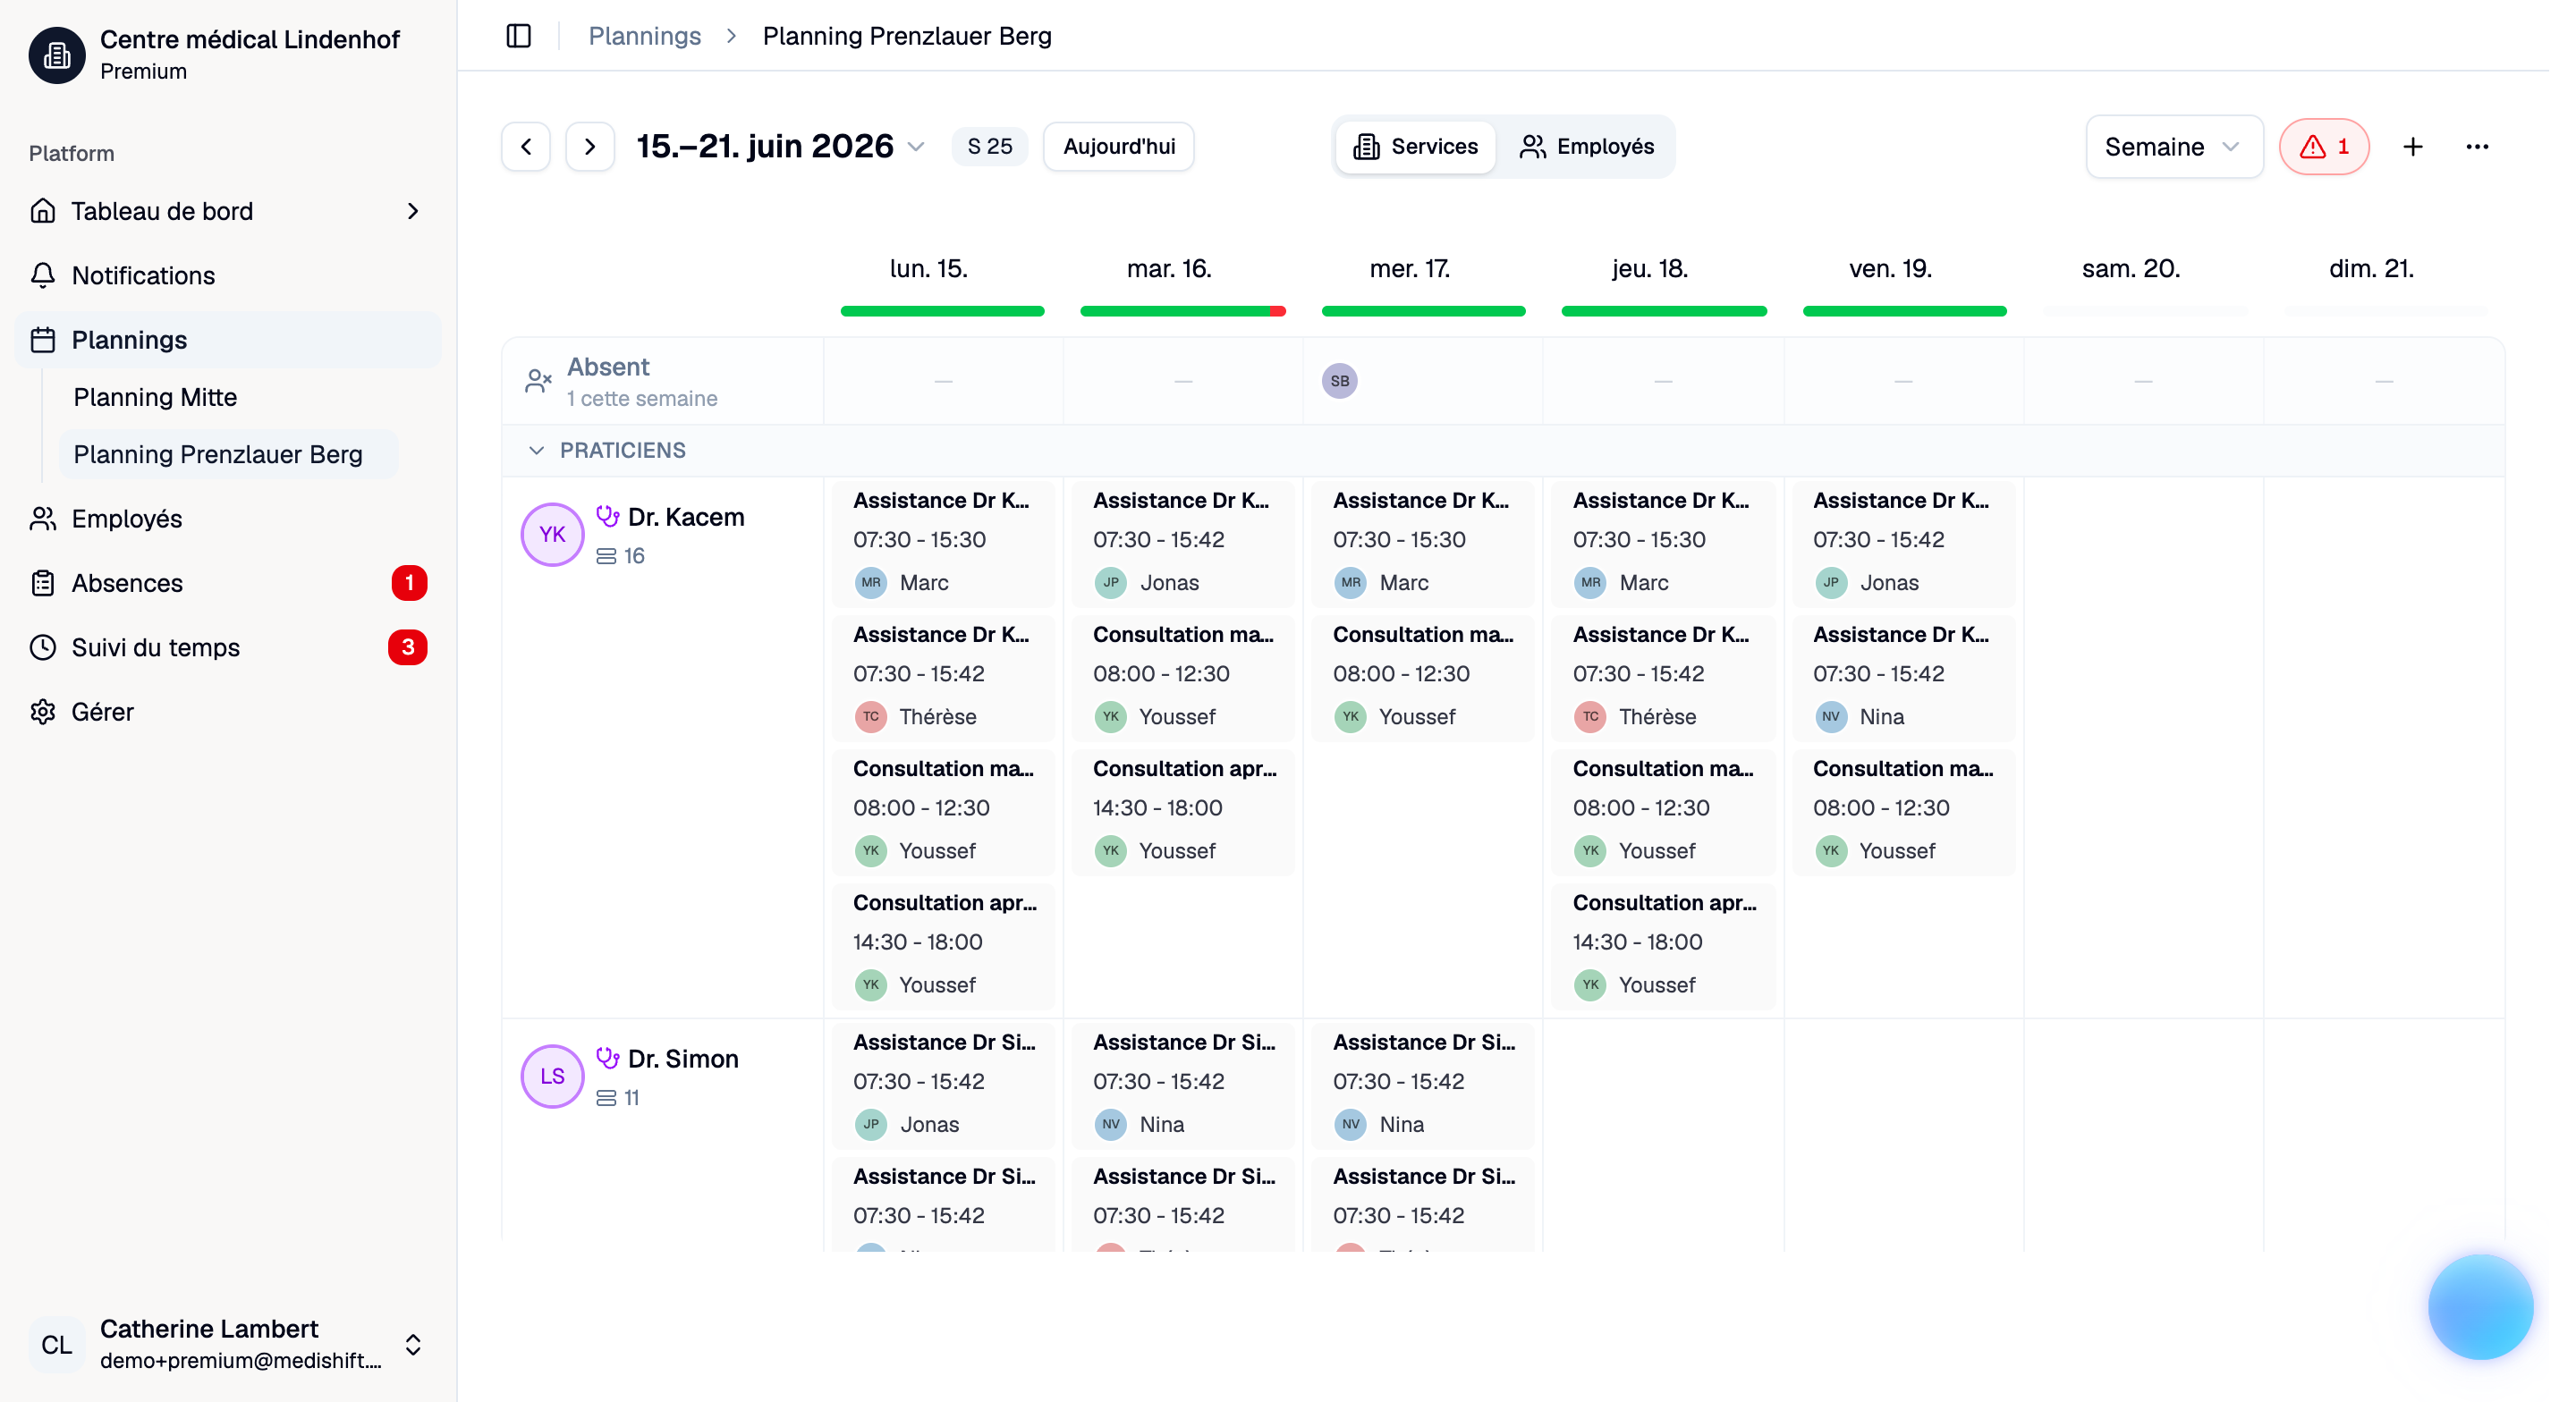Go to next week arrow
Viewport: 2576px width, 1402px height.
(590, 147)
